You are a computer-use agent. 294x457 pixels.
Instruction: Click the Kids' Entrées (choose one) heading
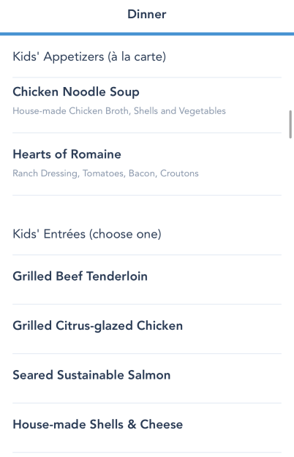[x=87, y=234]
